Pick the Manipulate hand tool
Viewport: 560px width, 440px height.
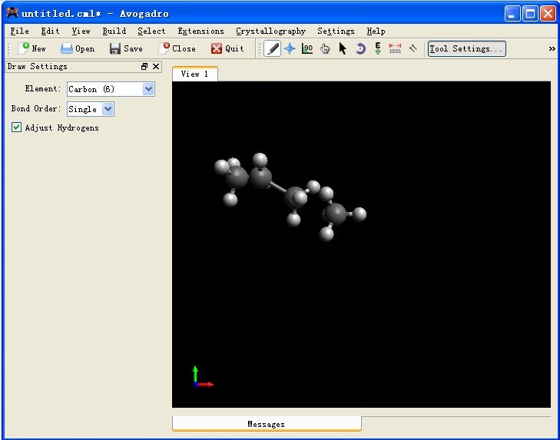[x=325, y=48]
